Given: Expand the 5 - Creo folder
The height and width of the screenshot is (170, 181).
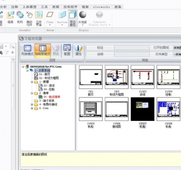Looking at the screenshot, I should tap(32, 108).
